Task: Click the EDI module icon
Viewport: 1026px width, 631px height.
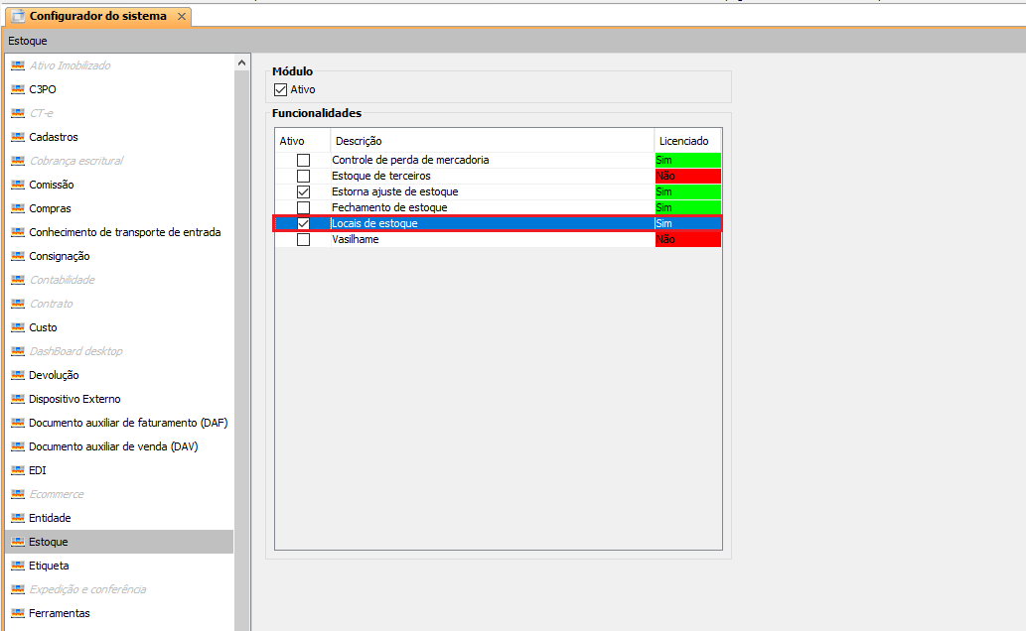Action: pyautogui.click(x=17, y=470)
